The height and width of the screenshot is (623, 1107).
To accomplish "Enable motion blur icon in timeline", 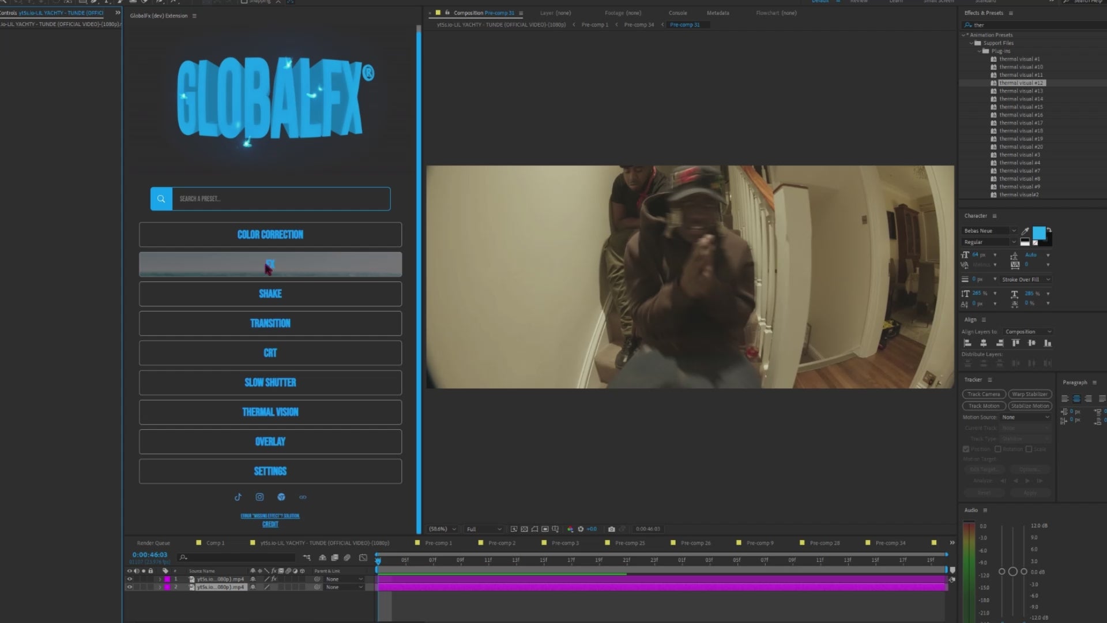I will point(347,558).
